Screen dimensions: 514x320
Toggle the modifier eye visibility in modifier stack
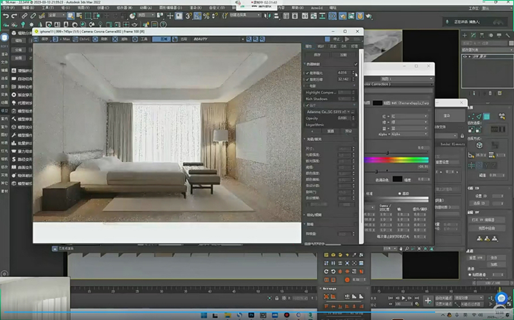(x=465, y=56)
